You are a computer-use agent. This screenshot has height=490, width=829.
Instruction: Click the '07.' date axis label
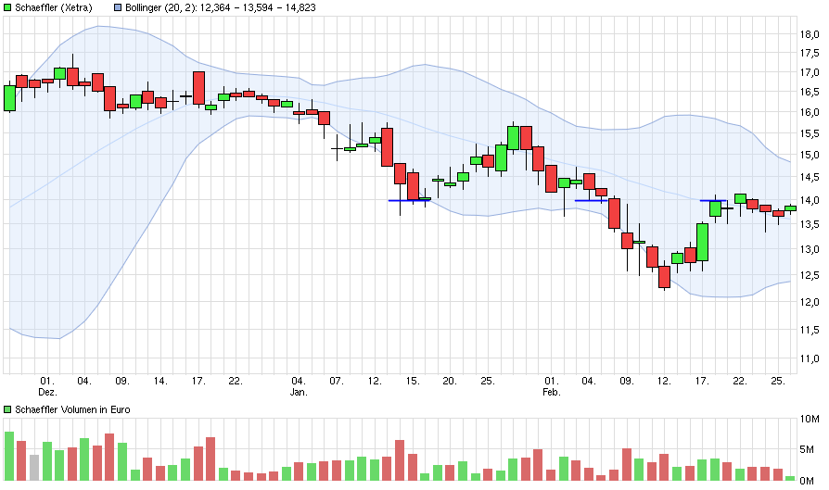(x=337, y=381)
